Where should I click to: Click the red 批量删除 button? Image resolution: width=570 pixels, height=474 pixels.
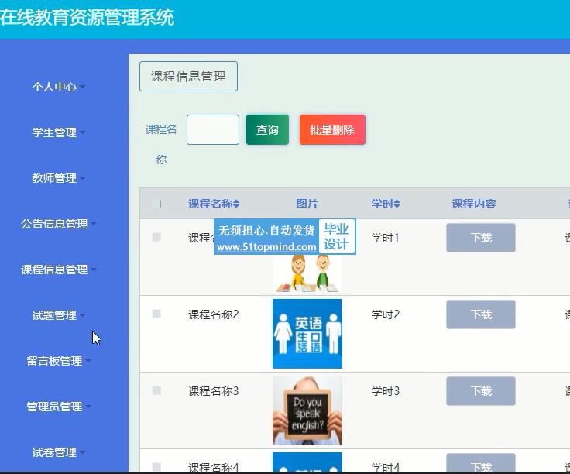(x=332, y=130)
